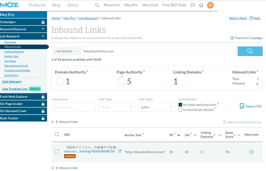
Task: Click the blue search button with magnifier
Action: coord(250,51)
